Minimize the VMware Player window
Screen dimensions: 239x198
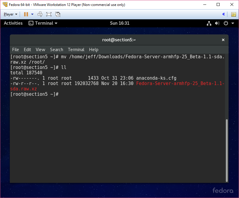(x=205, y=4)
